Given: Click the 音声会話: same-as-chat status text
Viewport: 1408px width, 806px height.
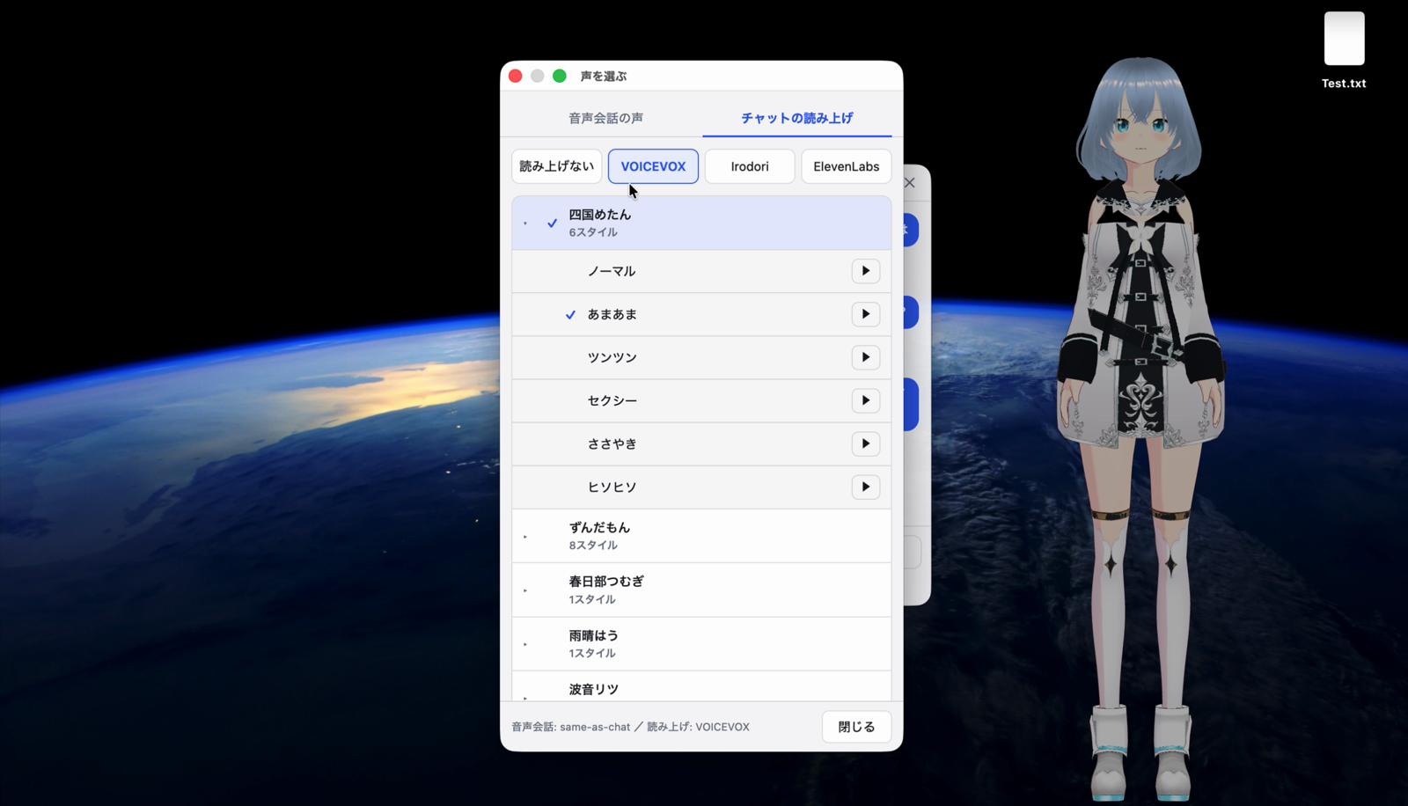Looking at the screenshot, I should 570,727.
